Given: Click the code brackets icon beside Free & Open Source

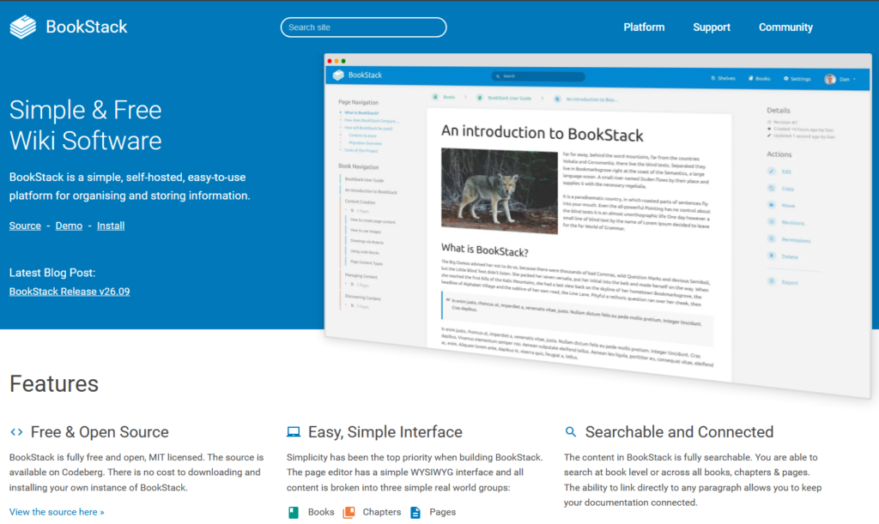Looking at the screenshot, I should 16,432.
